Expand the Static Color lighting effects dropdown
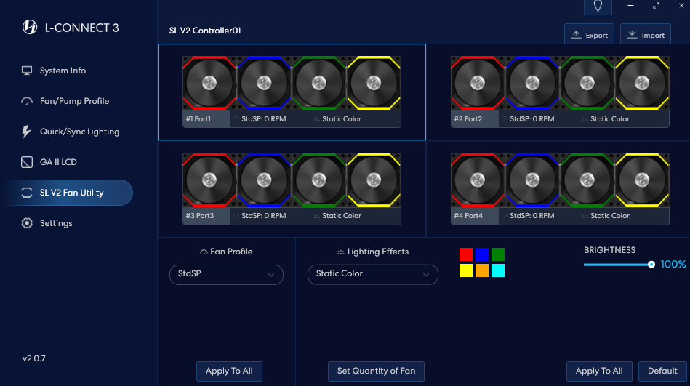690x386 pixels. [373, 274]
